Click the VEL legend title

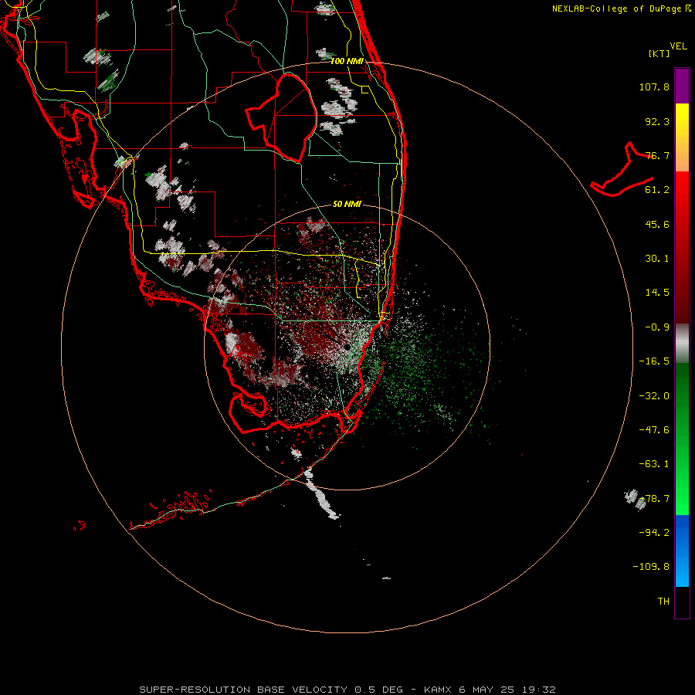coord(678,46)
